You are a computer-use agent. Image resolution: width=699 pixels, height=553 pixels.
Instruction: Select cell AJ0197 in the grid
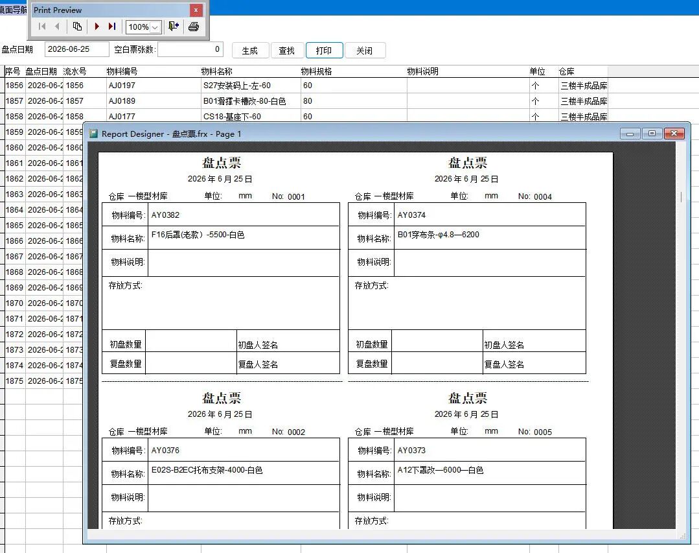[154, 86]
